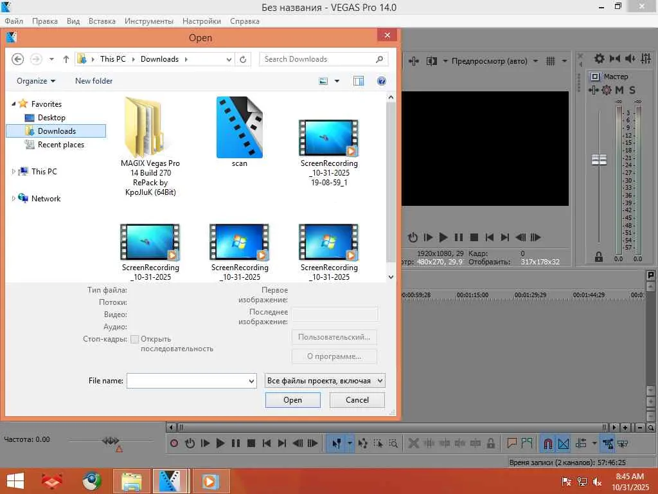This screenshot has width=658, height=494.
Task: Select Desktop under Favorites
Action: (x=51, y=118)
